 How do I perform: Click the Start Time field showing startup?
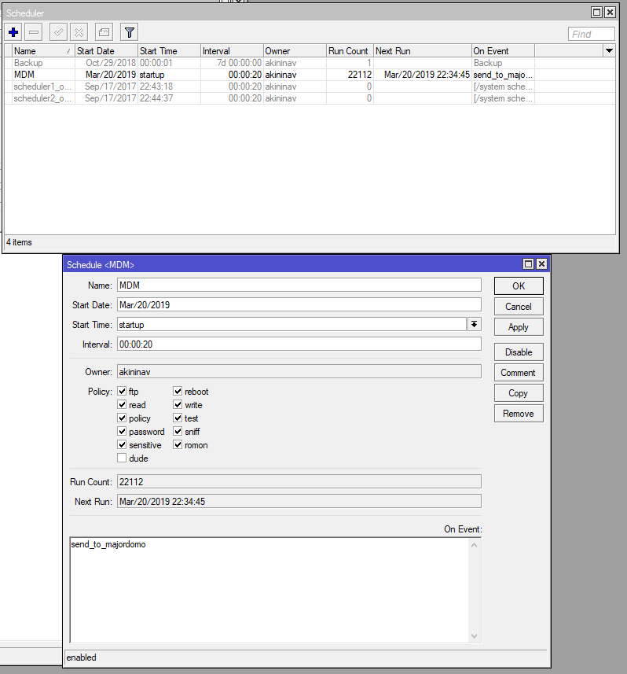click(291, 325)
